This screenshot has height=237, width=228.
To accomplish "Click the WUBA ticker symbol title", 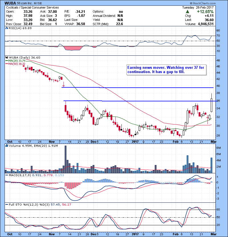I will tap(10, 3).
